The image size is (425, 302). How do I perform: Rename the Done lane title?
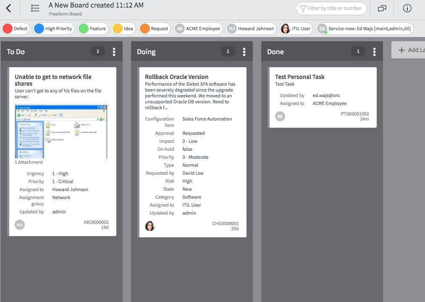tap(275, 52)
